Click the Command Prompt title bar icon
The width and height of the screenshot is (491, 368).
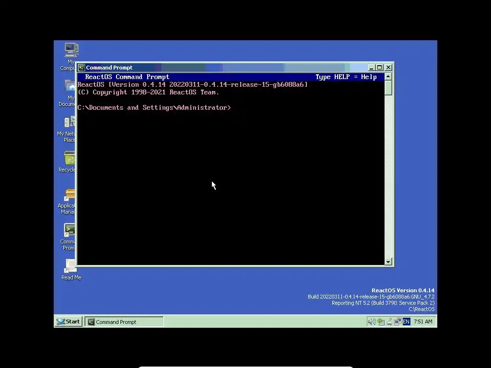(82, 68)
